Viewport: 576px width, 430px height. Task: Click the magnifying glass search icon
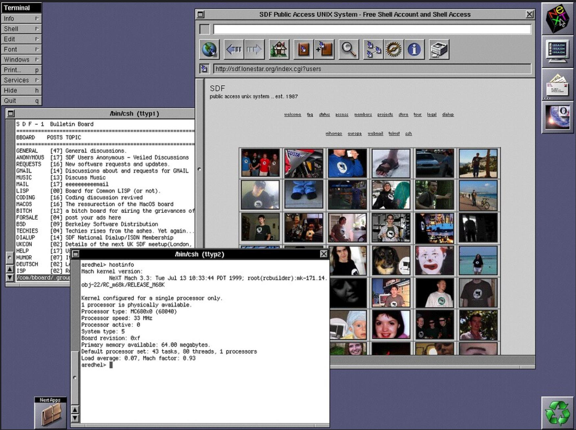click(x=348, y=50)
